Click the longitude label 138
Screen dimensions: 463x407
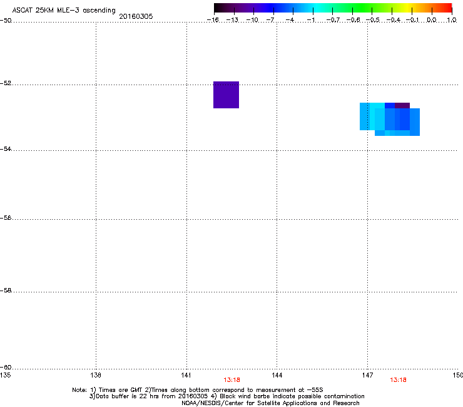coord(96,375)
